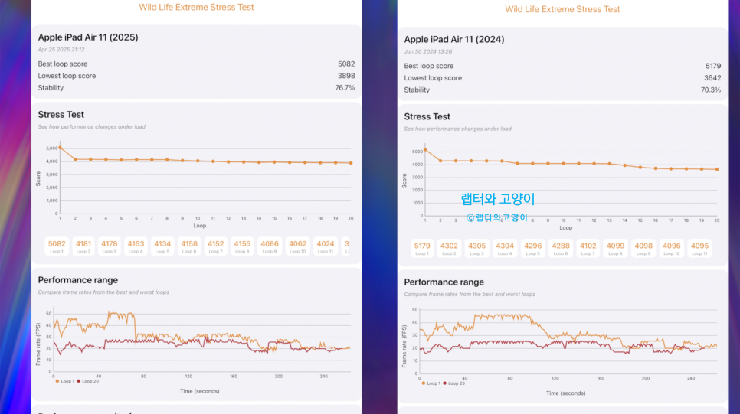
Task: Click the Loop 20 data point on 2025 stress chart
Action: pyautogui.click(x=351, y=163)
